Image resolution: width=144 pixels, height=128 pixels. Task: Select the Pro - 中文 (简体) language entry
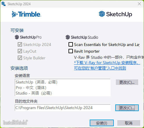point(31,88)
